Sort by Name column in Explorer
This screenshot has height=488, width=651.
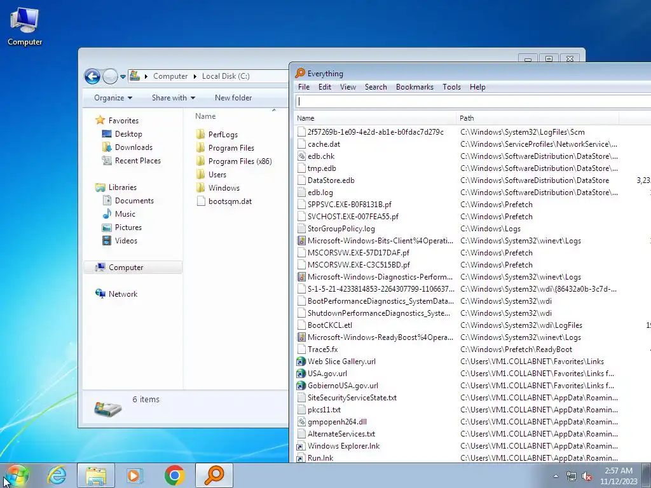pyautogui.click(x=205, y=116)
